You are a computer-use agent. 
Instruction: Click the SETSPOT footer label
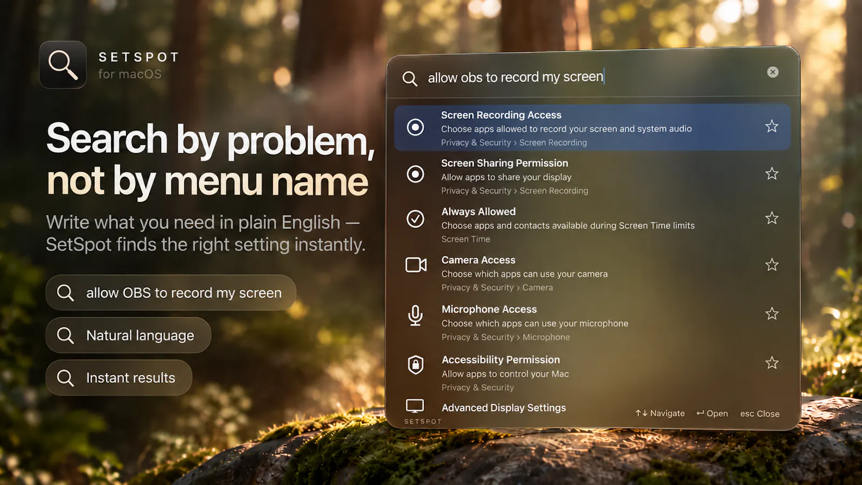click(423, 421)
